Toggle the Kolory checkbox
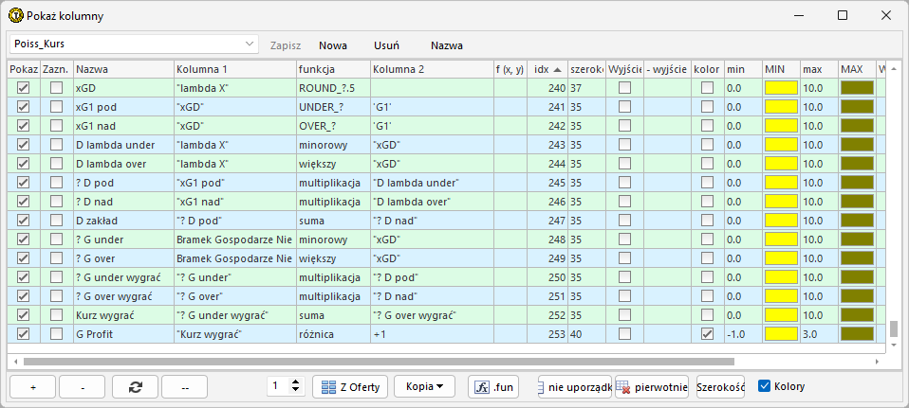The image size is (909, 408). tap(765, 386)
